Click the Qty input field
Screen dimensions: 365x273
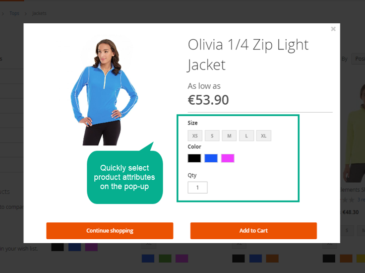198,188
